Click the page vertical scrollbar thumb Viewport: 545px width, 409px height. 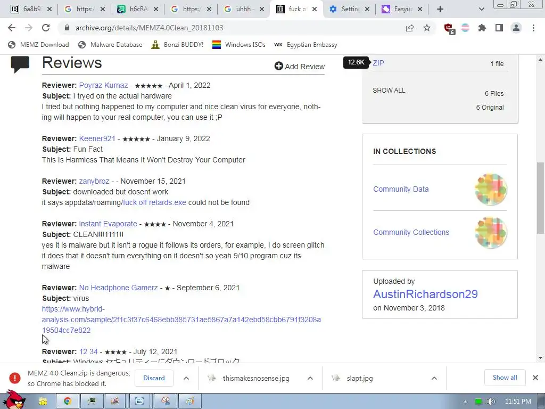click(x=540, y=198)
